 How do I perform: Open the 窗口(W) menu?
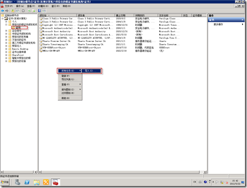[x=55, y=6]
